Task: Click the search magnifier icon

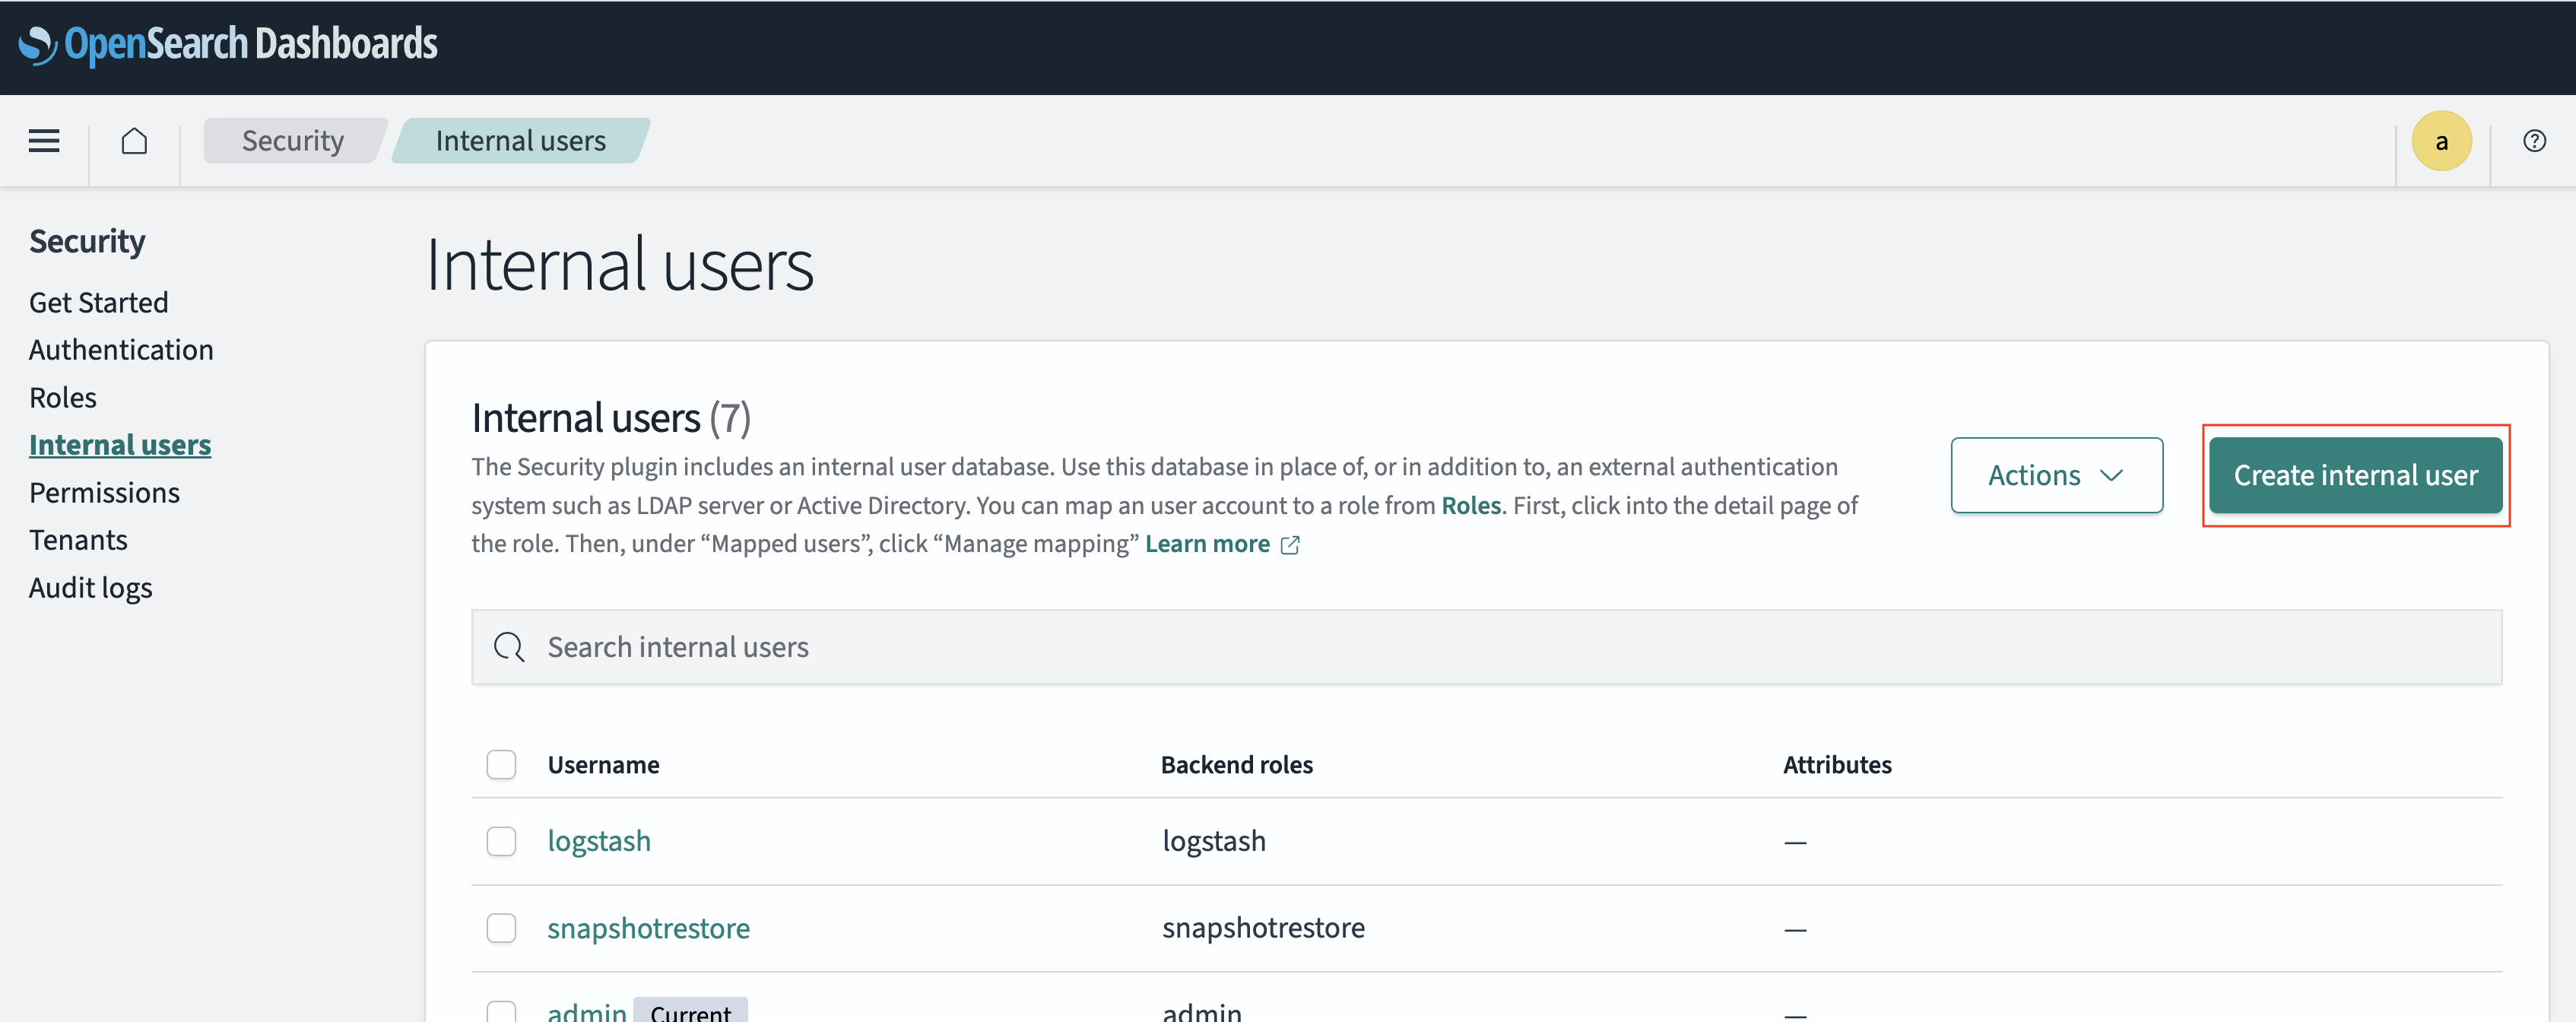Action: [x=509, y=647]
